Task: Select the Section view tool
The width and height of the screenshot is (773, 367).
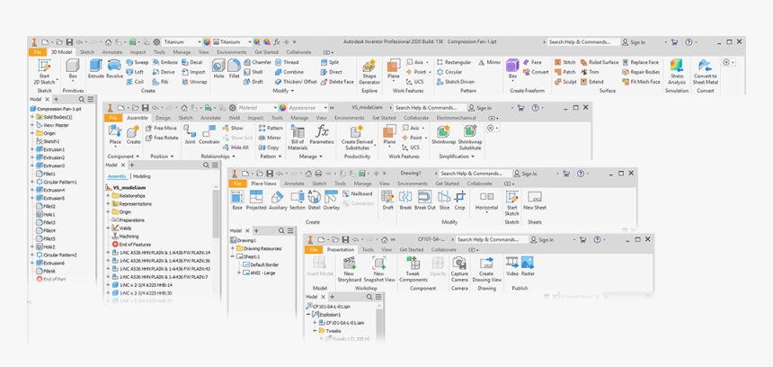Action: click(298, 201)
